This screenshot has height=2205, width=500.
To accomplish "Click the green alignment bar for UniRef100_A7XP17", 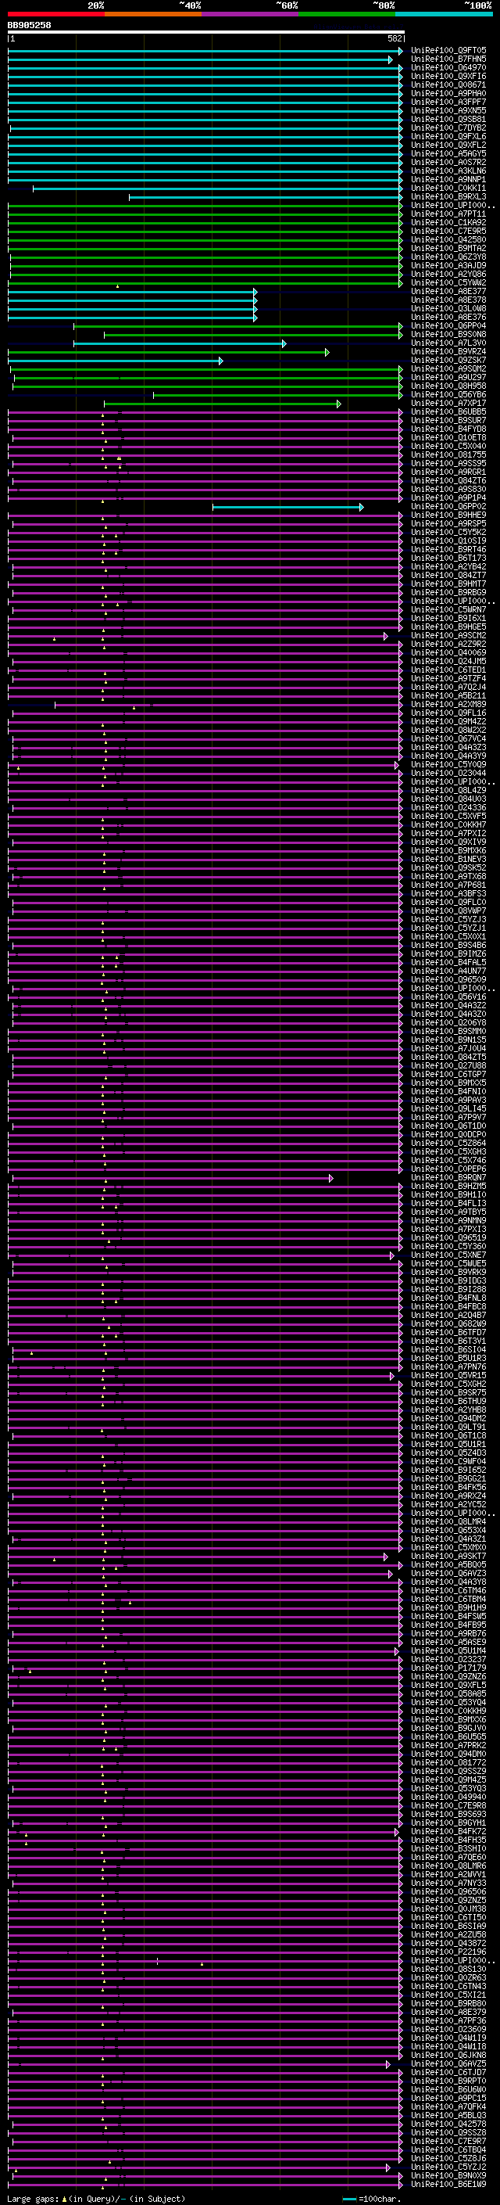I will pos(222,404).
